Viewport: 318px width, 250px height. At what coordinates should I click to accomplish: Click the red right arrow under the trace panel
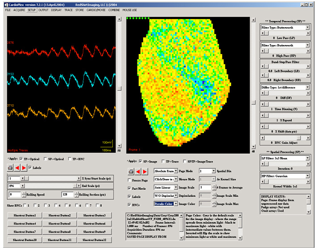point(24,168)
